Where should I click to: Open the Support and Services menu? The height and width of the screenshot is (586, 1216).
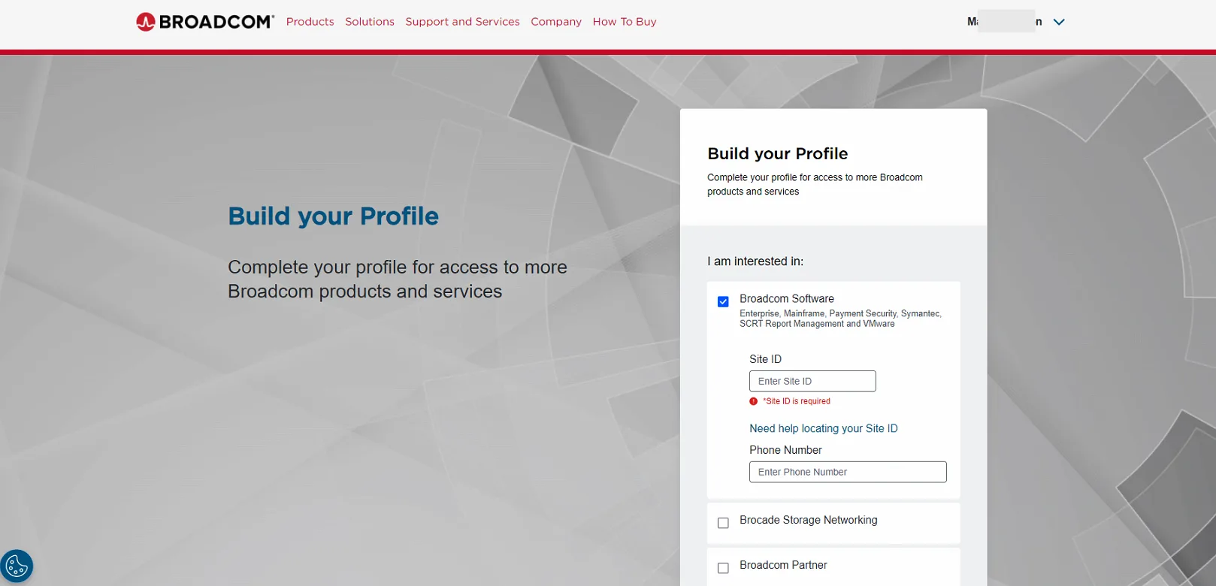coord(463,22)
